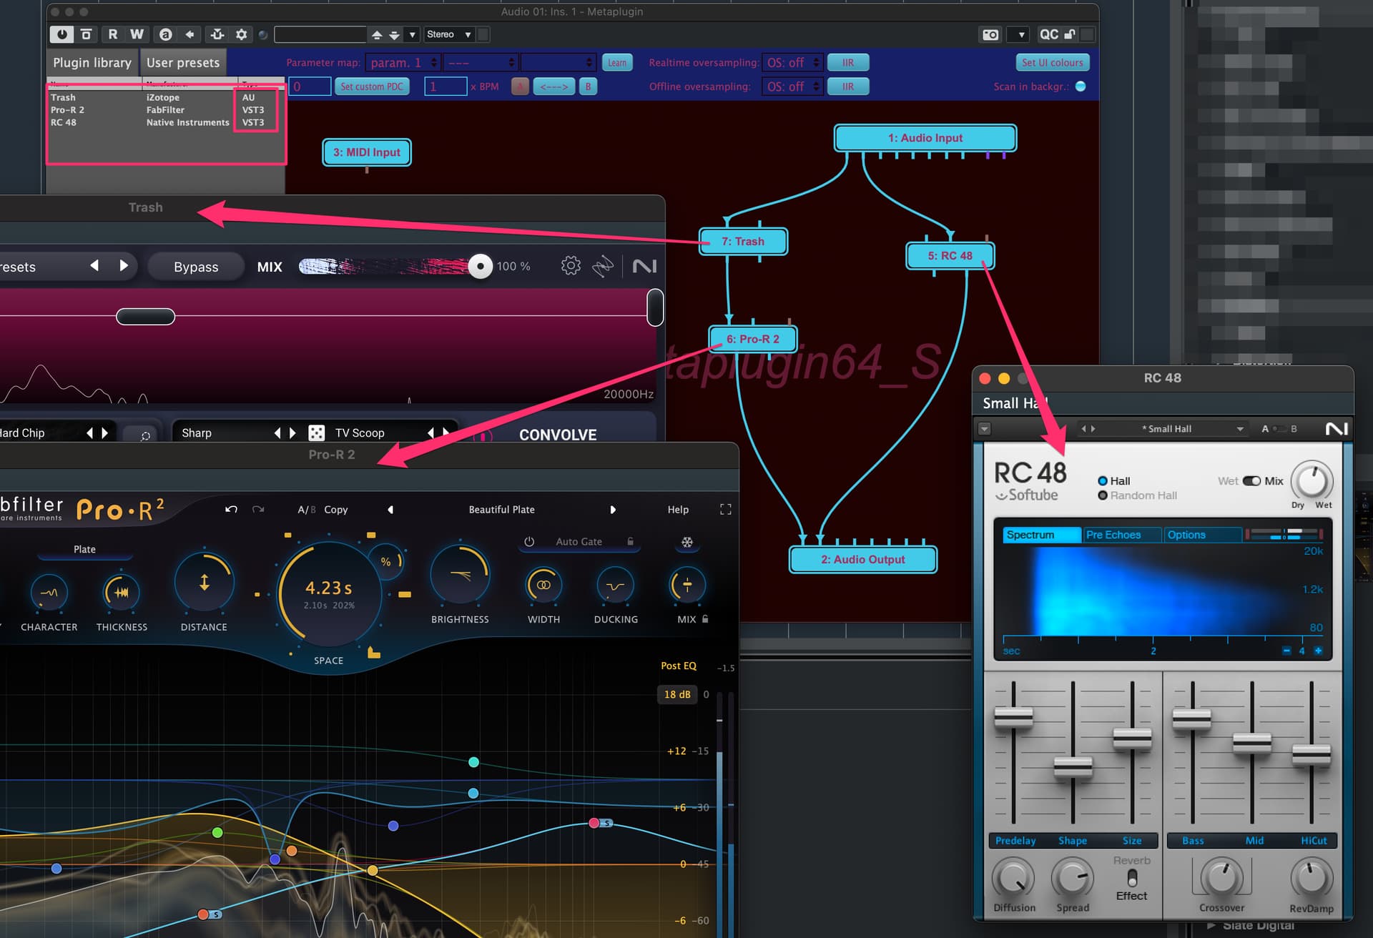Image resolution: width=1373 pixels, height=938 pixels.
Task: Toggle the Metaplugin power bypass button
Action: pos(61,34)
